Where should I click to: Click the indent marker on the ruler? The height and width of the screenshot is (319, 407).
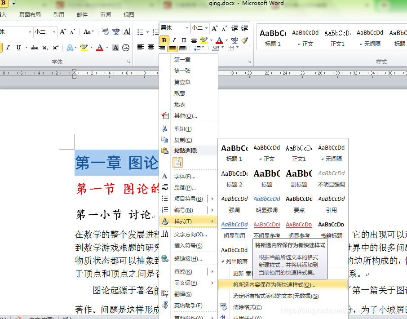click(74, 74)
